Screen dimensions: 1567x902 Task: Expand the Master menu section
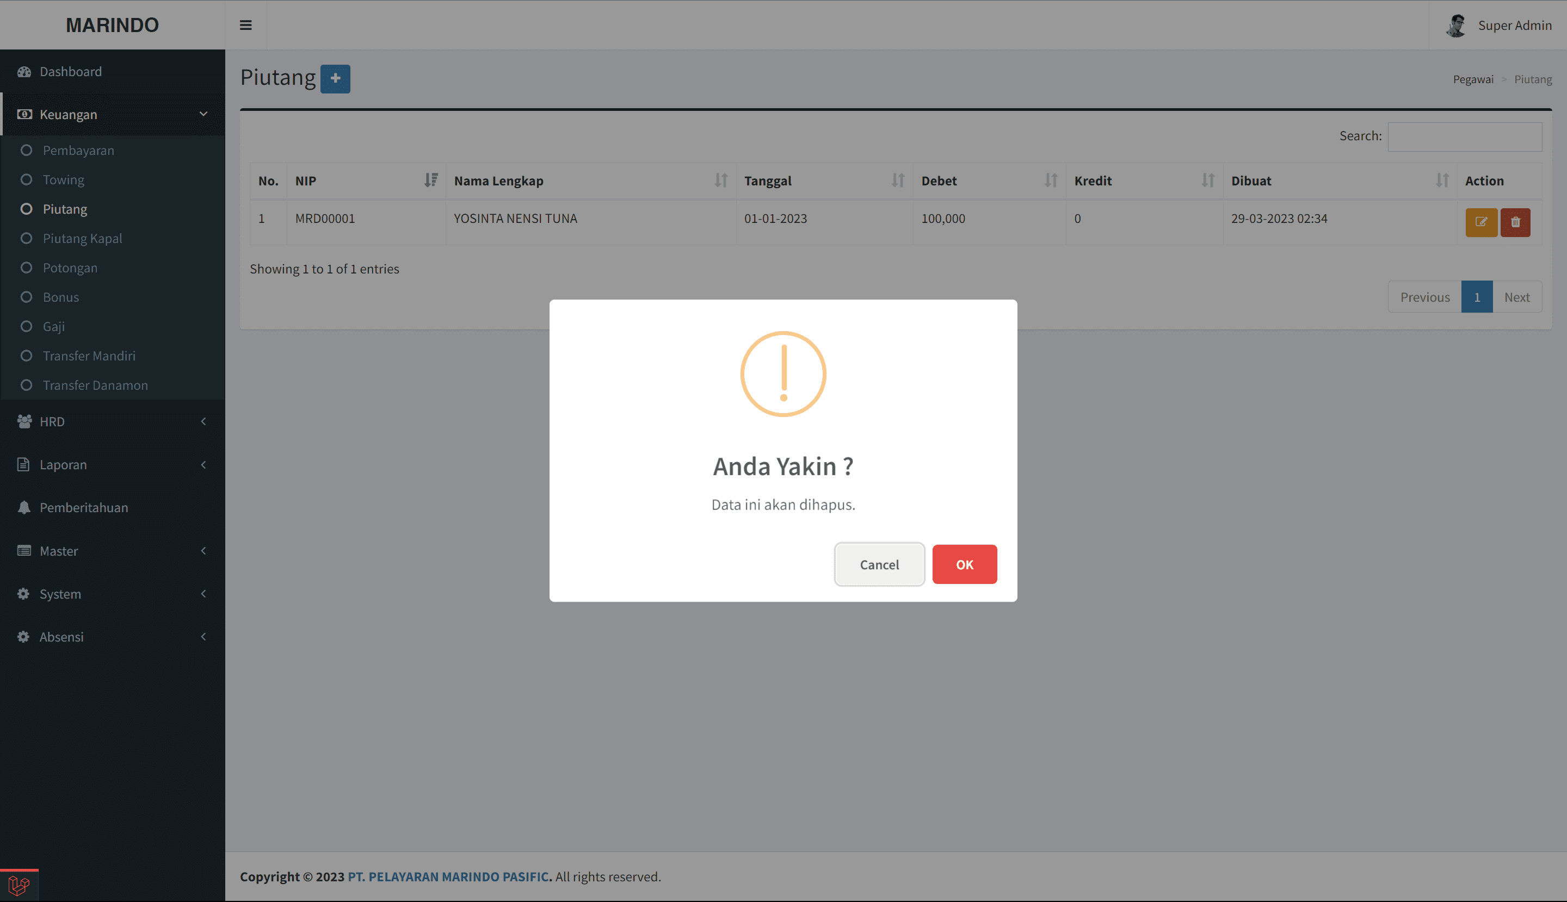(x=112, y=551)
